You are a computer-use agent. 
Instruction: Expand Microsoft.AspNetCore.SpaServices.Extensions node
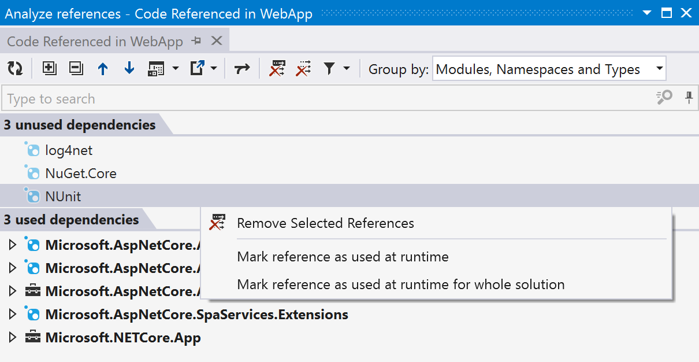[13, 315]
